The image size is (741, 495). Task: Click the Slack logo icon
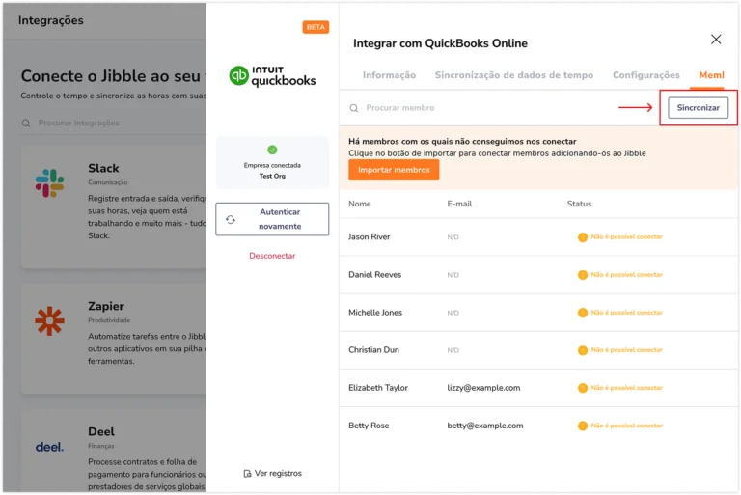click(49, 183)
